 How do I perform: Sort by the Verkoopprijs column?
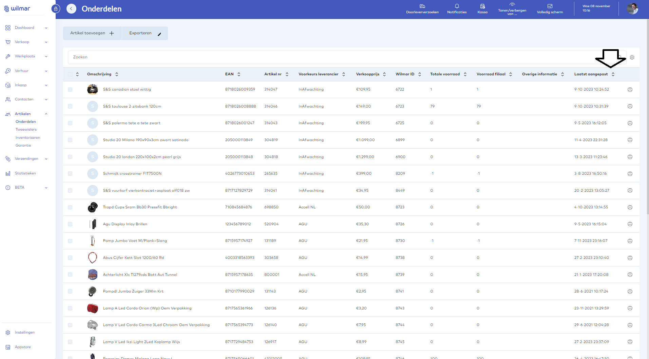pos(370,74)
